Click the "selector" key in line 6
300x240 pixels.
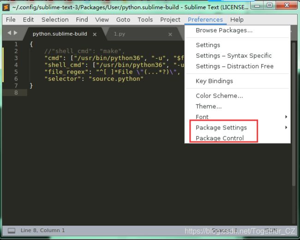(64, 79)
